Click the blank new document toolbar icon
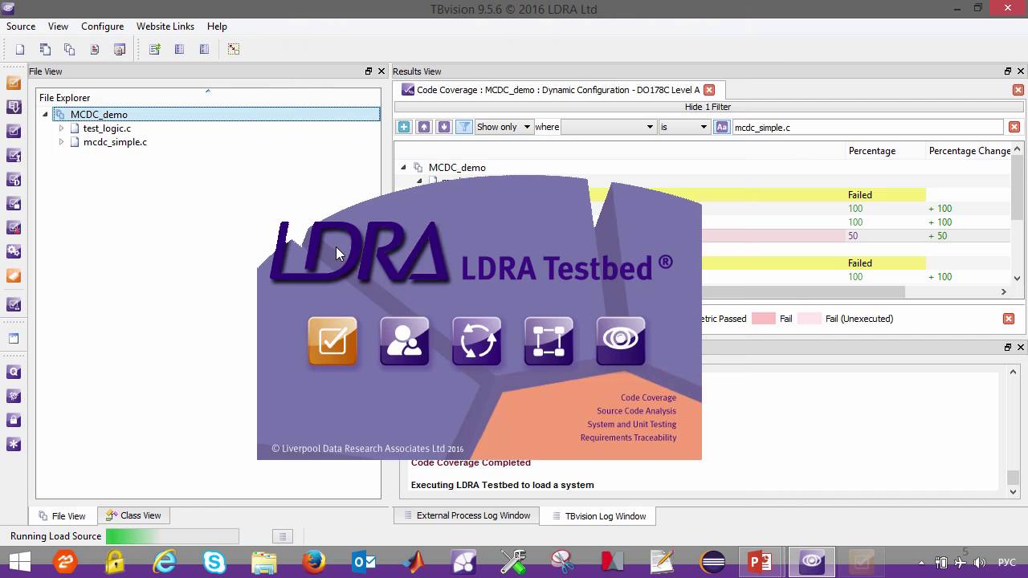The height and width of the screenshot is (578, 1028). (20, 49)
